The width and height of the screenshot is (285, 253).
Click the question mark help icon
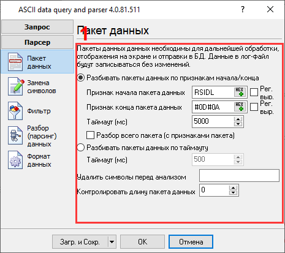tap(243, 9)
